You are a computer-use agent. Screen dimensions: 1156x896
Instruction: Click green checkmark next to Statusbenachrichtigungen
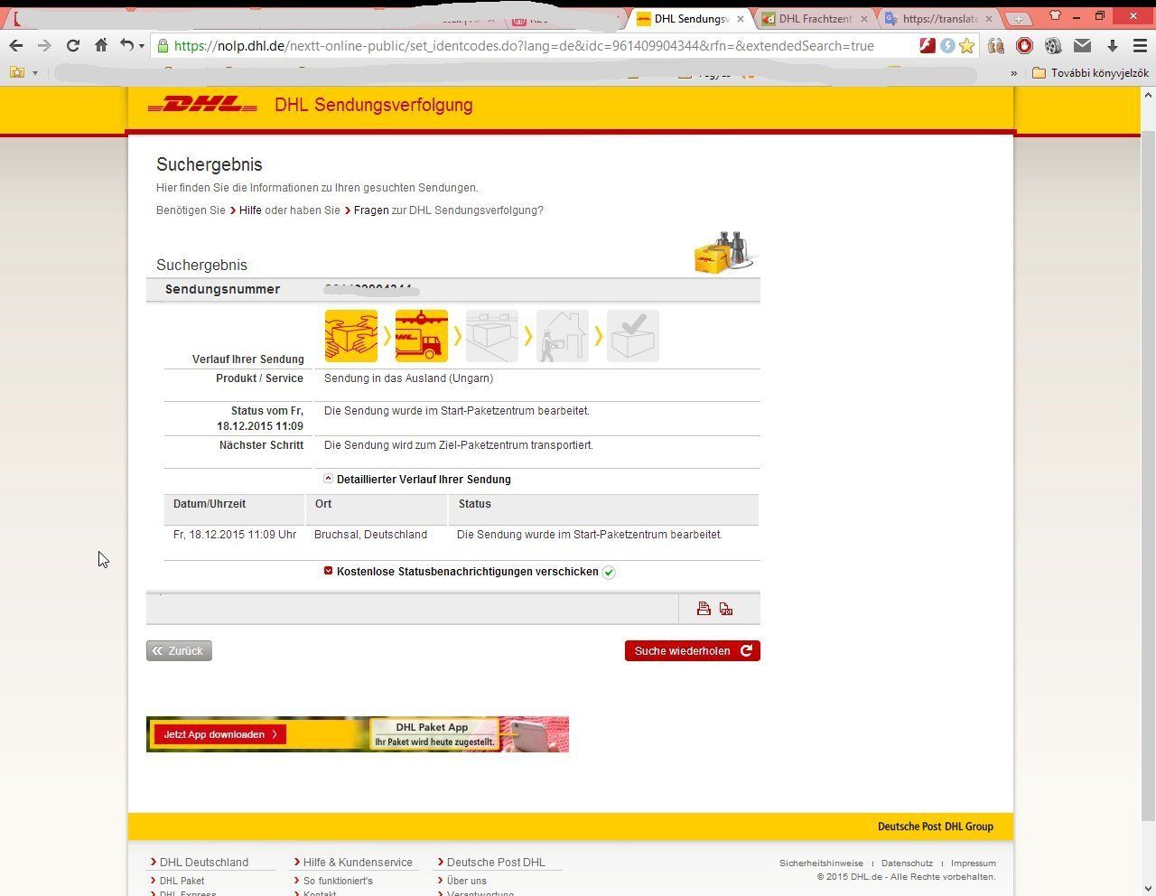[x=609, y=572]
